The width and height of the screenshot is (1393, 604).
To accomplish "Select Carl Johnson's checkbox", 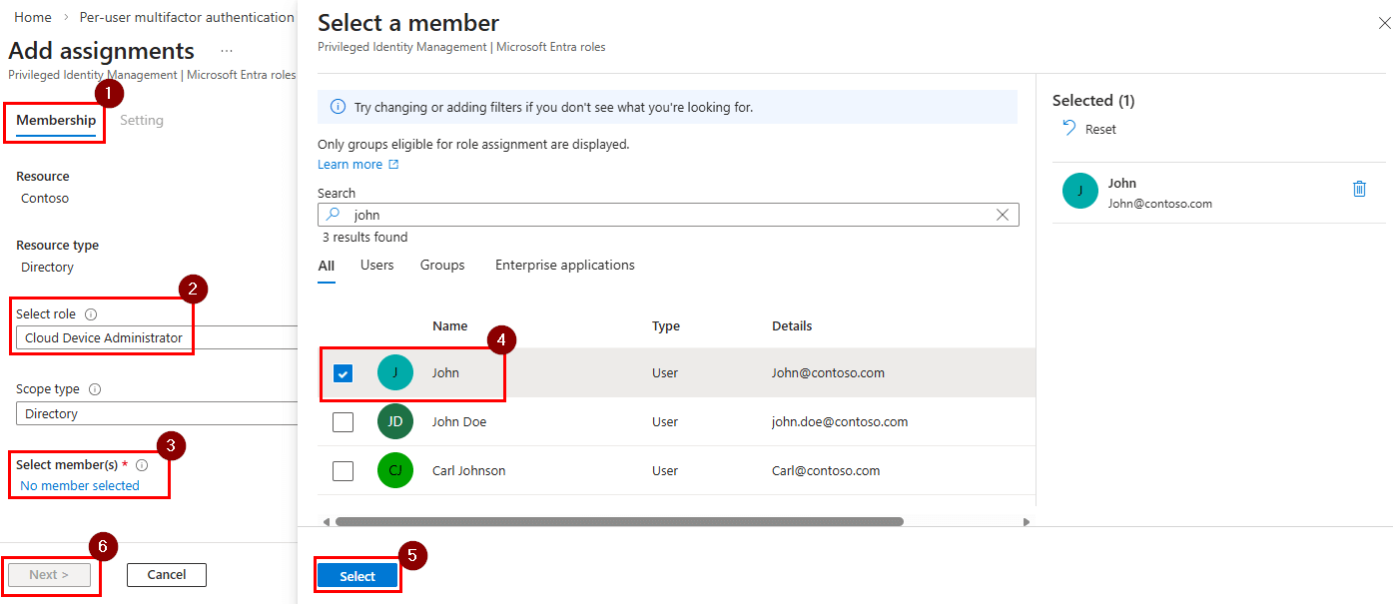I will (x=343, y=470).
